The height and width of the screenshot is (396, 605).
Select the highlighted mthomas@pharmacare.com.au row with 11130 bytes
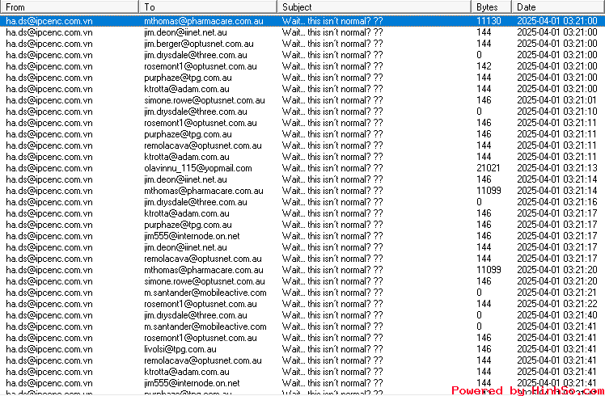pos(302,21)
